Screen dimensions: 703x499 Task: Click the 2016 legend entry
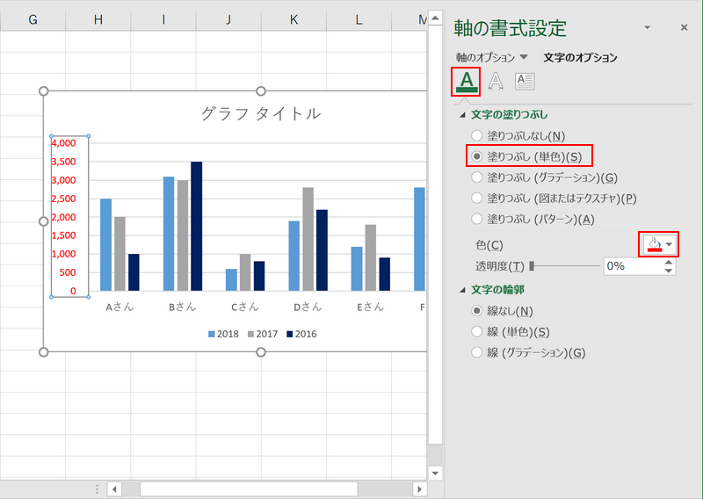coord(301,334)
